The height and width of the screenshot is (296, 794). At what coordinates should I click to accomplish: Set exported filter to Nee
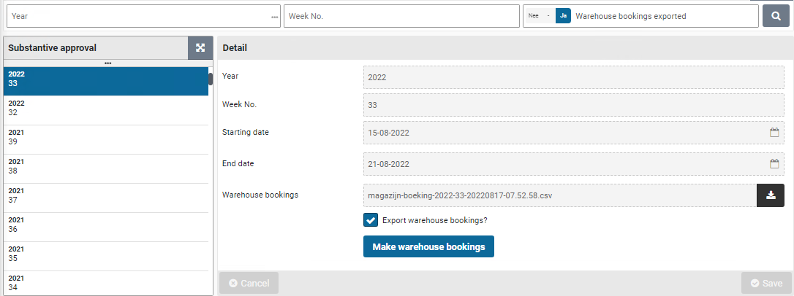533,16
